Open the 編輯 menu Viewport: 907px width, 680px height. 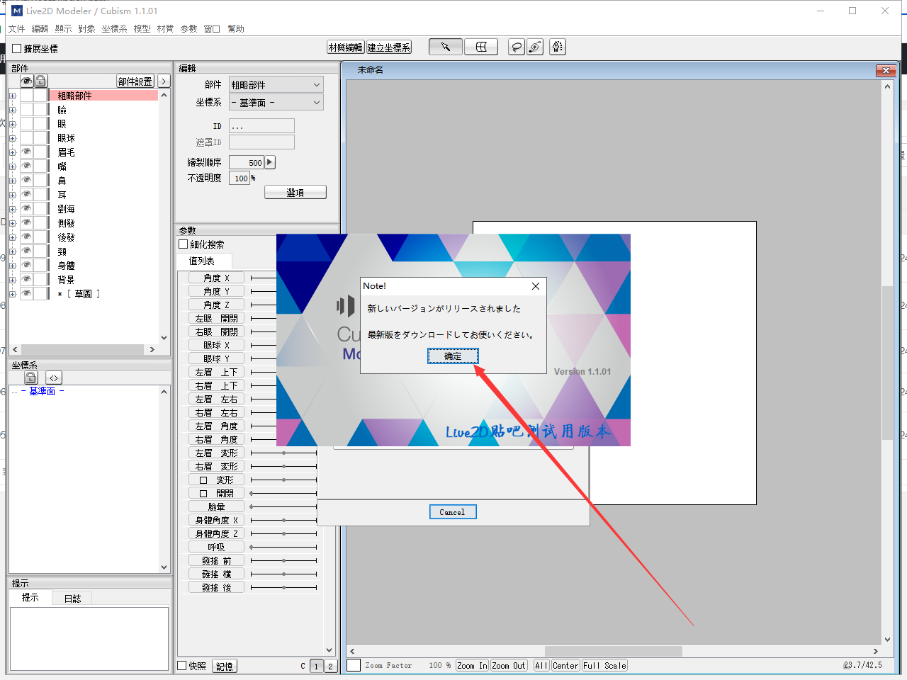[x=40, y=29]
